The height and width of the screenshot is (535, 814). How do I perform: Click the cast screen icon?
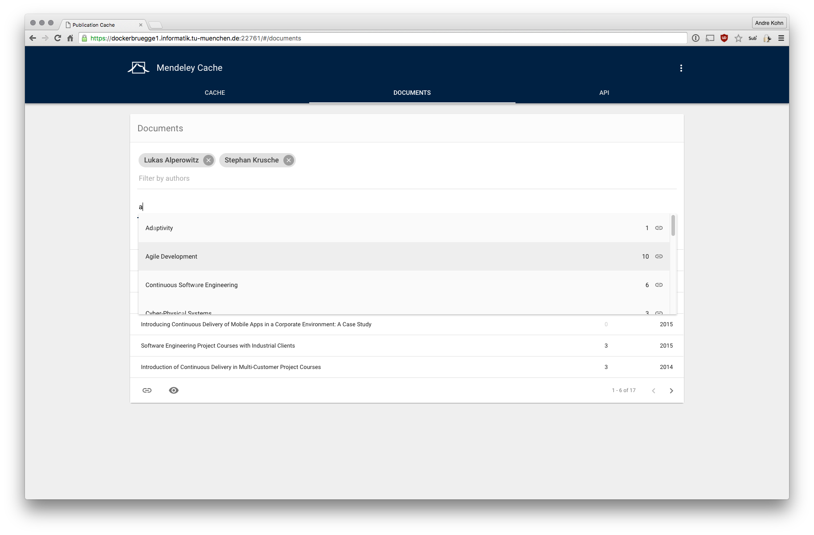click(x=710, y=38)
